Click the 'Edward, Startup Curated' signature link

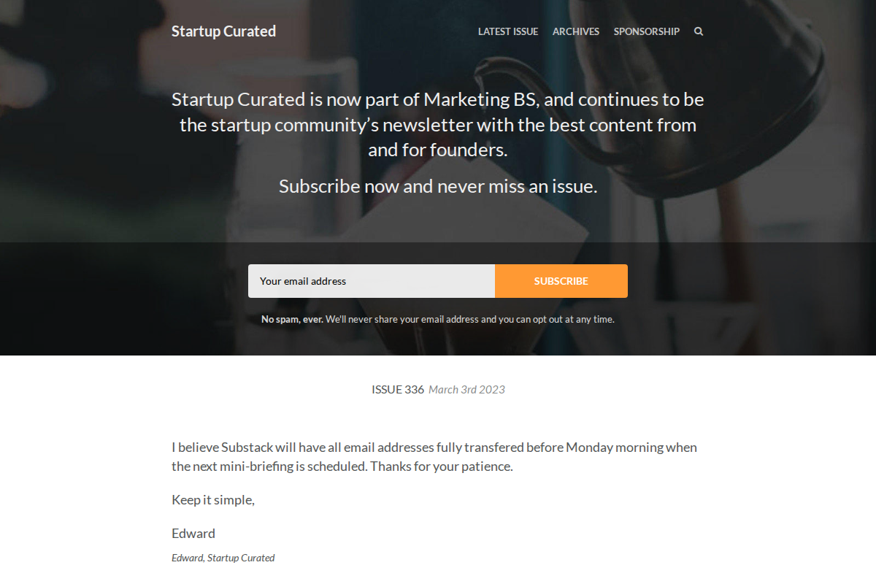click(x=223, y=557)
